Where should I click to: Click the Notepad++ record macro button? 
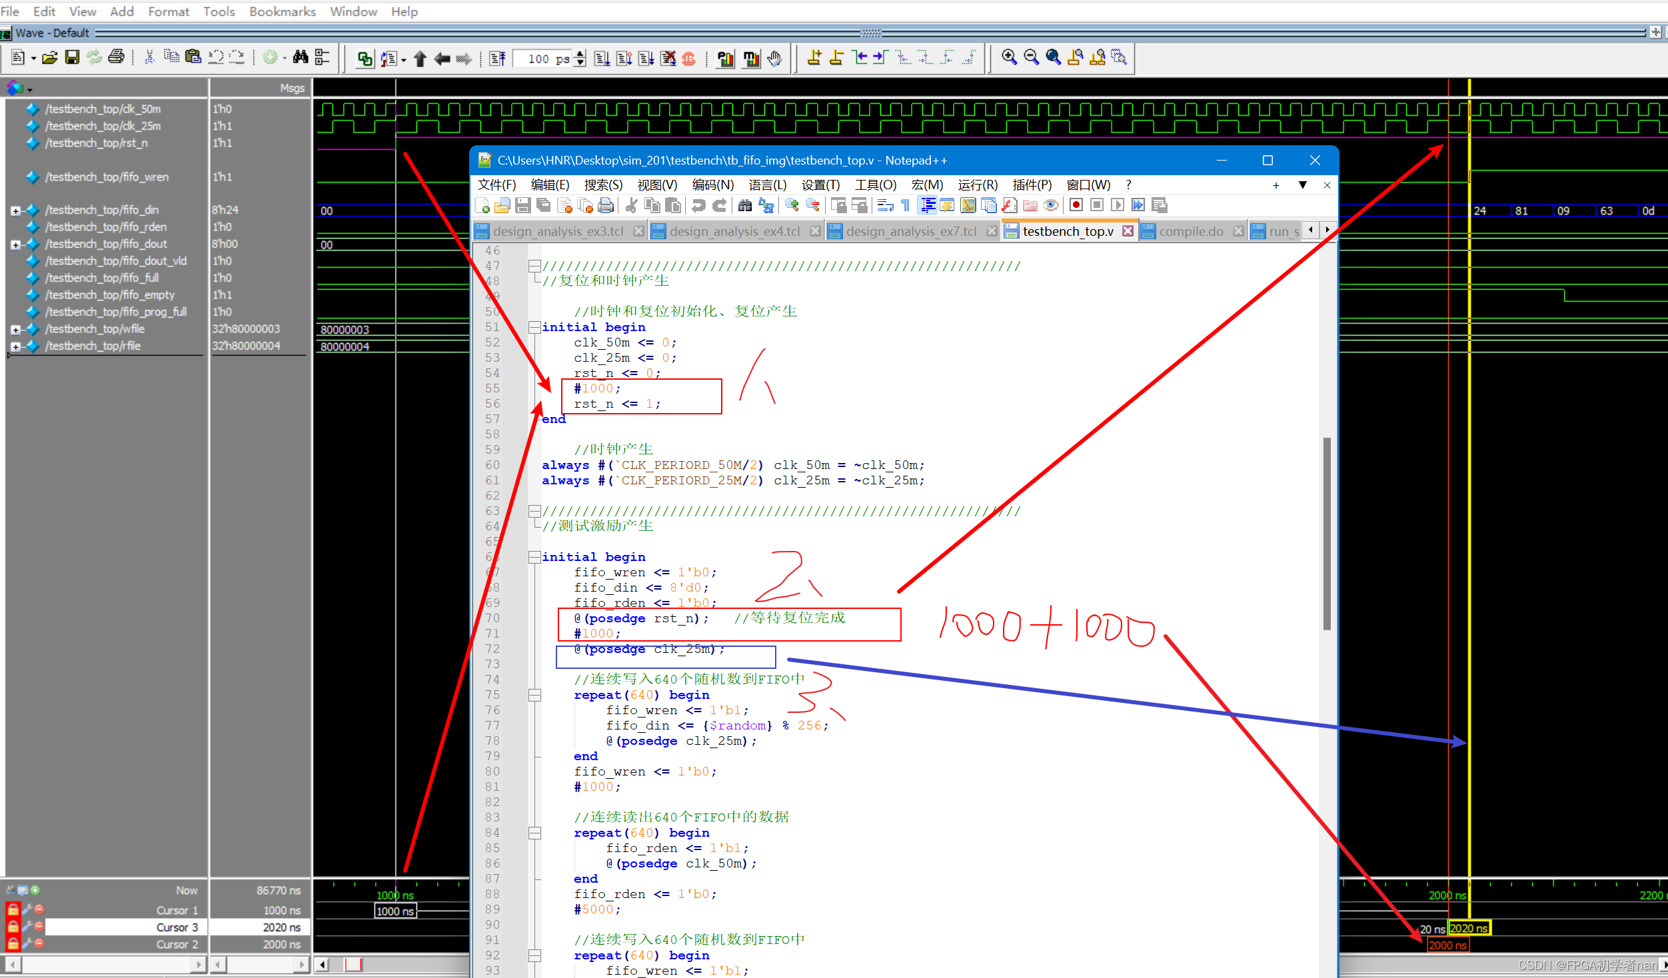(1075, 205)
